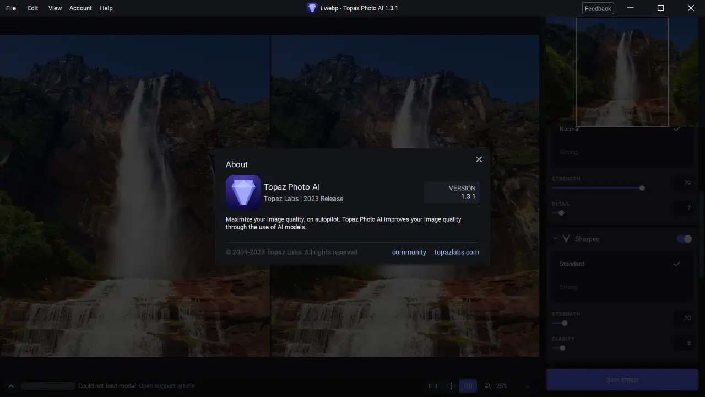
Task: Click the gem icon in the title bar
Action: tap(312, 8)
